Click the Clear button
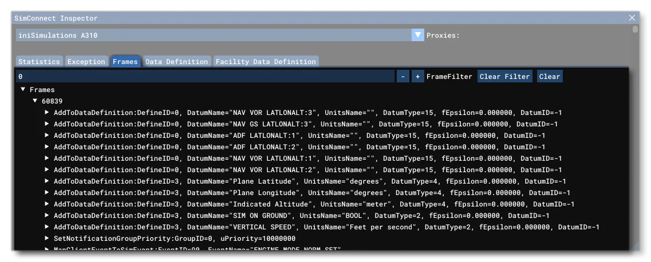The height and width of the screenshot is (262, 651). coord(550,76)
